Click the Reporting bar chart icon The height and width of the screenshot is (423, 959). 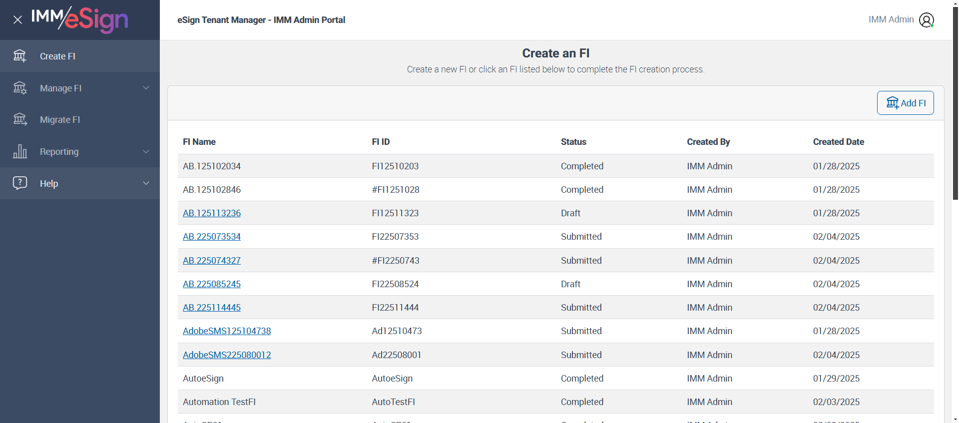[x=20, y=151]
